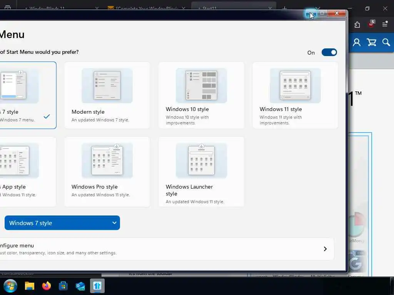Open File Explorer from the taskbar

click(x=29, y=286)
